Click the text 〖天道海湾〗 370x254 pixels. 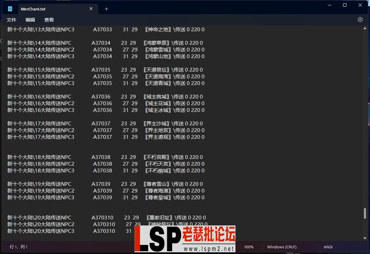(x=158, y=77)
